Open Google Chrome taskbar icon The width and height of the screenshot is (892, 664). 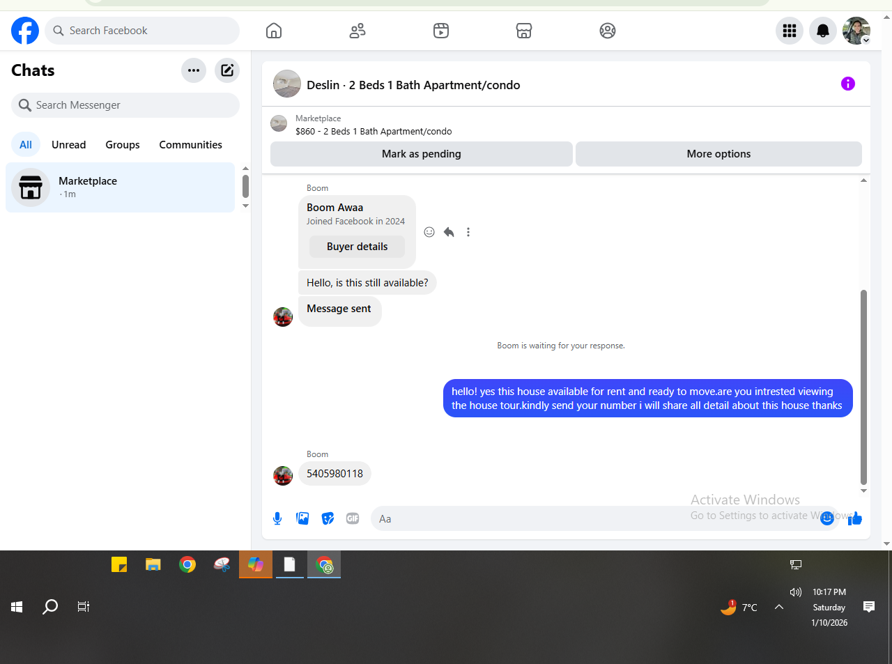[187, 564]
